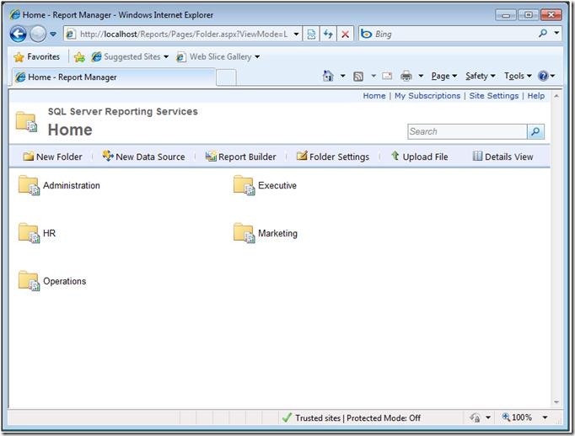Follow the Home link at top right
Screen dimensions: 575x436
(x=374, y=96)
